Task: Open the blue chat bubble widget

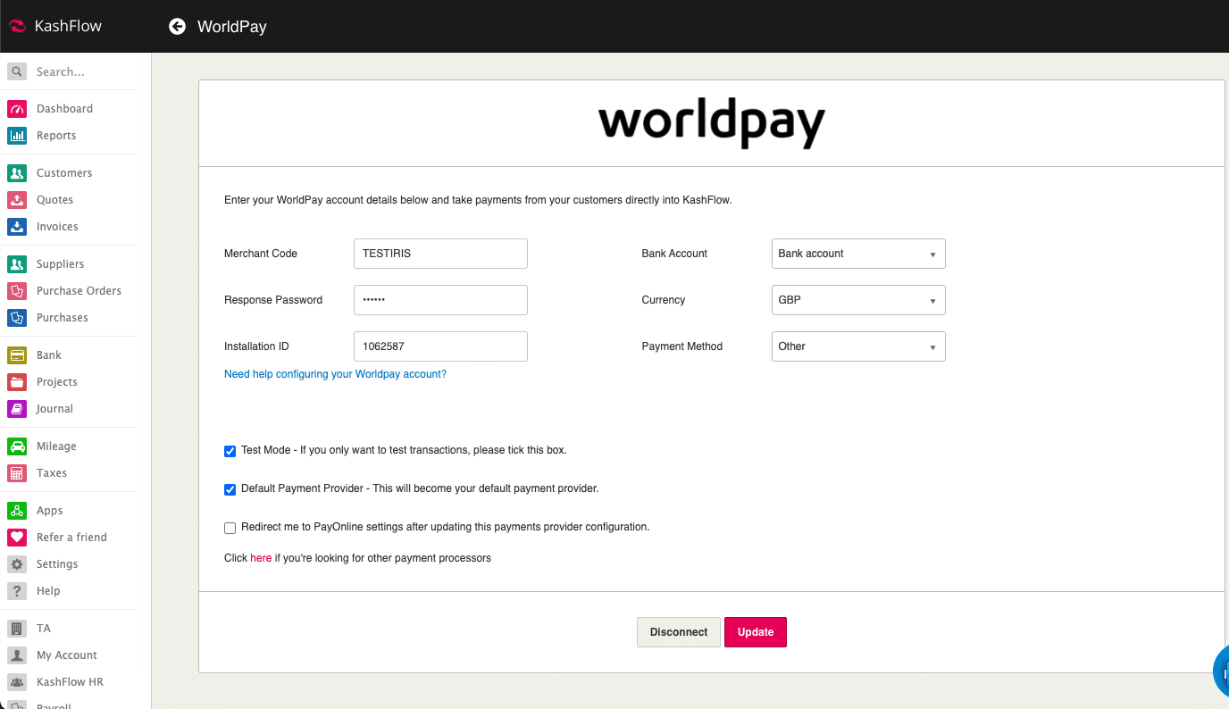Action: (1224, 671)
